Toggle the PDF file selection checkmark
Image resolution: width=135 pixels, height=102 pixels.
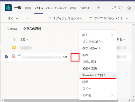6,57
